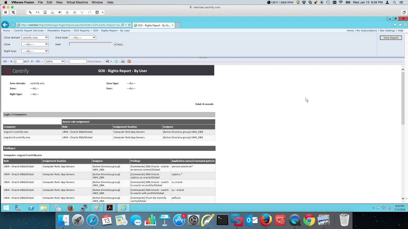Uncheck the User NULL checkbox
The width and height of the screenshot is (408, 229).
[115, 44]
